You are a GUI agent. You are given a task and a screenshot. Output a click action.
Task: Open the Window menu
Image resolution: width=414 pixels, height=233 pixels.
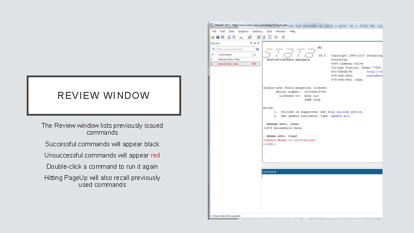(x=281, y=31)
